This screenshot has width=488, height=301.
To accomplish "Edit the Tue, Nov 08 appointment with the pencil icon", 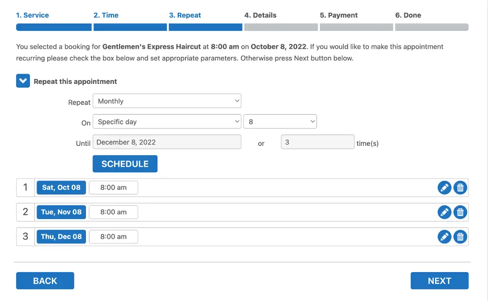I will [x=445, y=212].
